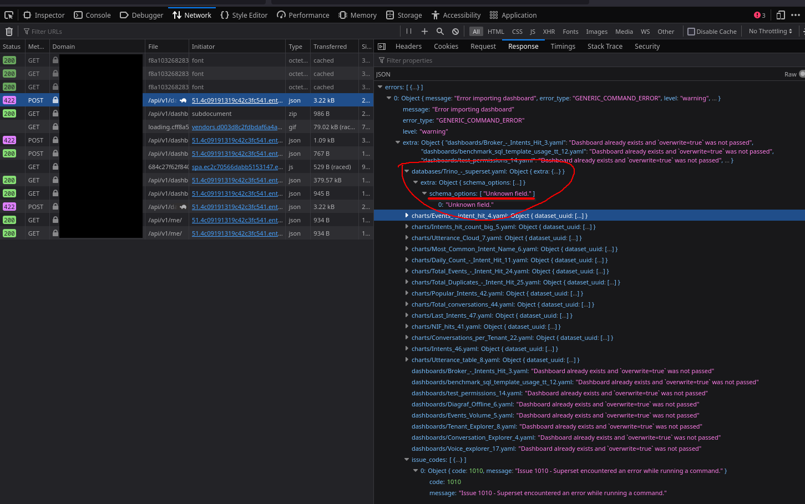Click the red error count badge
Viewport: 805px width, 504px height.
click(760, 15)
